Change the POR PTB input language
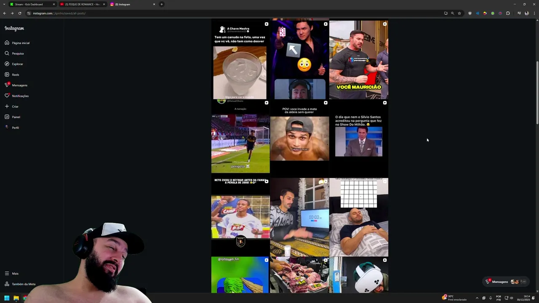Image resolution: width=539 pixels, height=303 pixels. (x=499, y=298)
